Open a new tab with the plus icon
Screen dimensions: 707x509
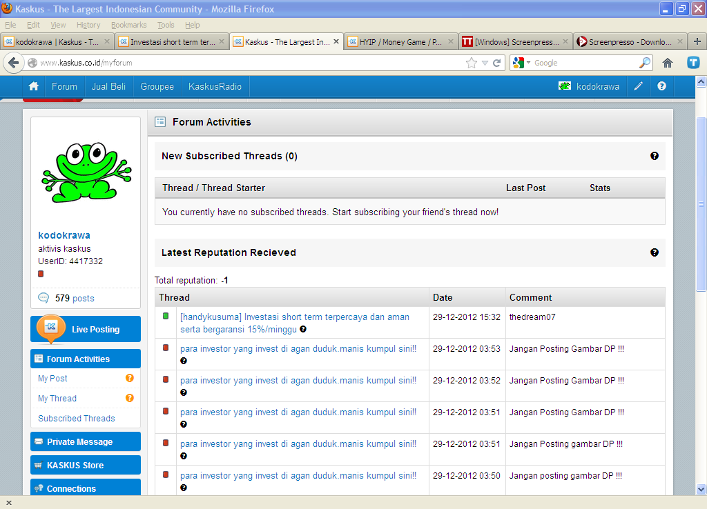[x=697, y=41]
